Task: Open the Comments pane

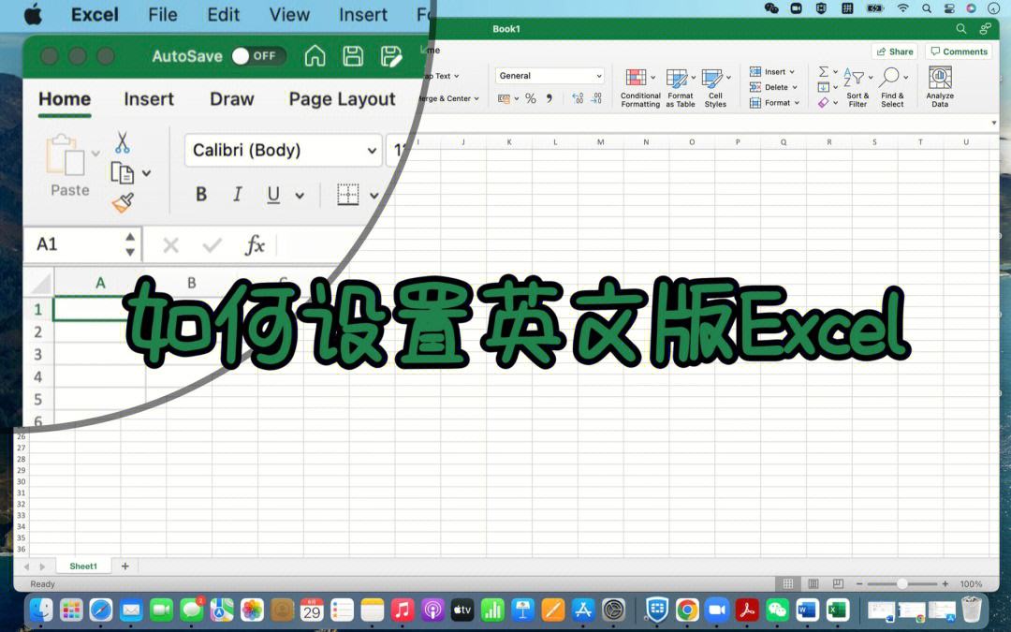Action: (960, 51)
